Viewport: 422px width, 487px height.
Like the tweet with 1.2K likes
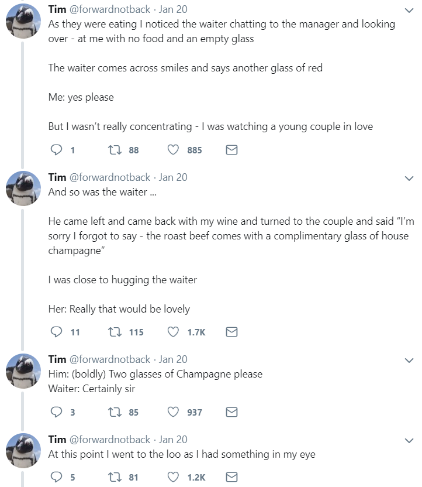(x=173, y=476)
